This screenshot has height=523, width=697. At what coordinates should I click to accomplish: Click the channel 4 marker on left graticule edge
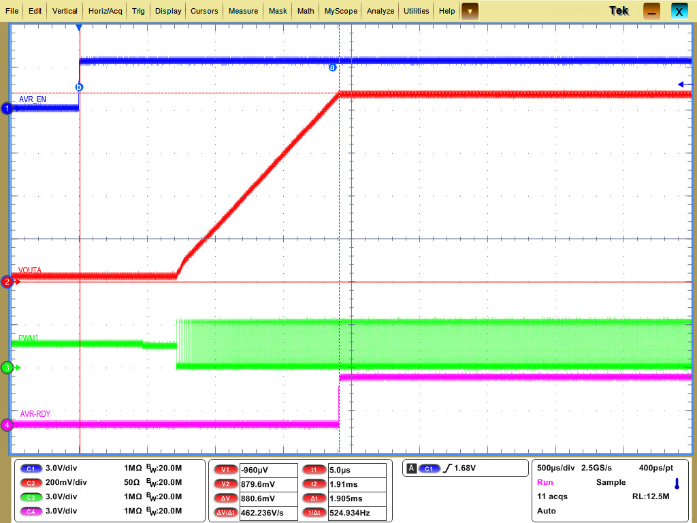click(6, 424)
